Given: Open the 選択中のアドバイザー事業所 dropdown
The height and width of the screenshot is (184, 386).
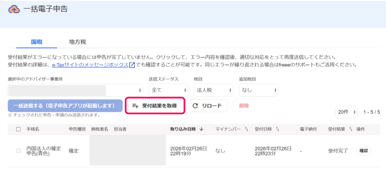Looking at the screenshot, I should pyautogui.click(x=75, y=90).
